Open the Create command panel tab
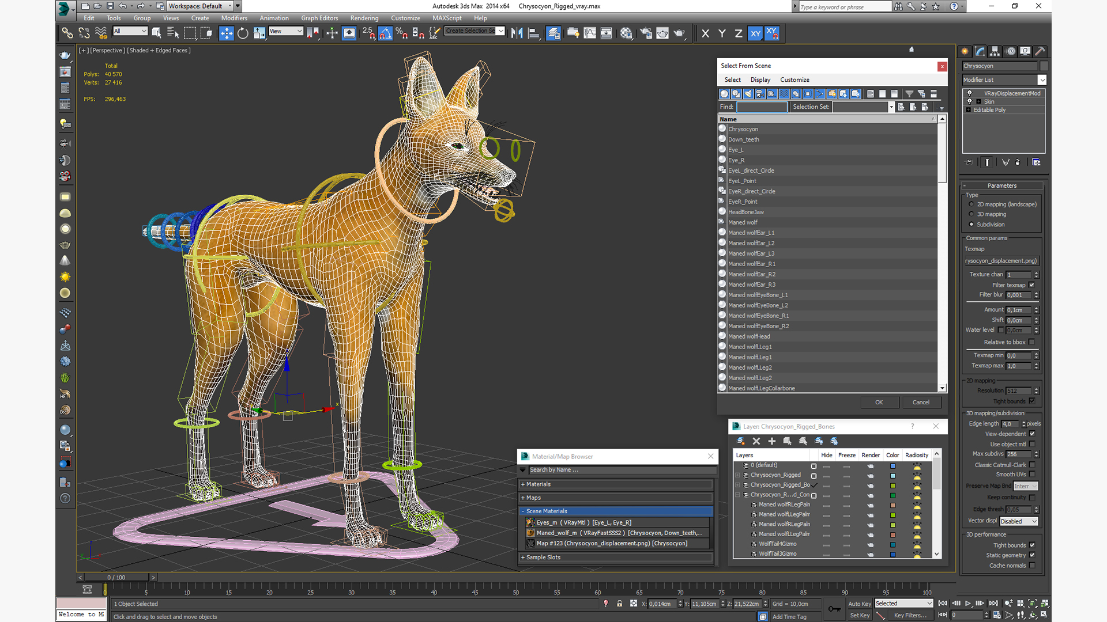The height and width of the screenshot is (622, 1107). 965,51
